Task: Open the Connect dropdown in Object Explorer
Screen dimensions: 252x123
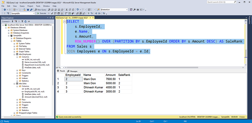Action: click(x=6, y=21)
